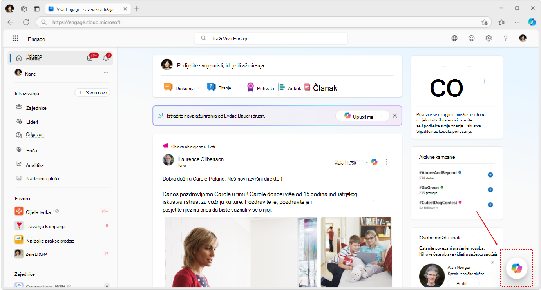Click the browser back arrow
The height and width of the screenshot is (290, 541).
(x=11, y=22)
